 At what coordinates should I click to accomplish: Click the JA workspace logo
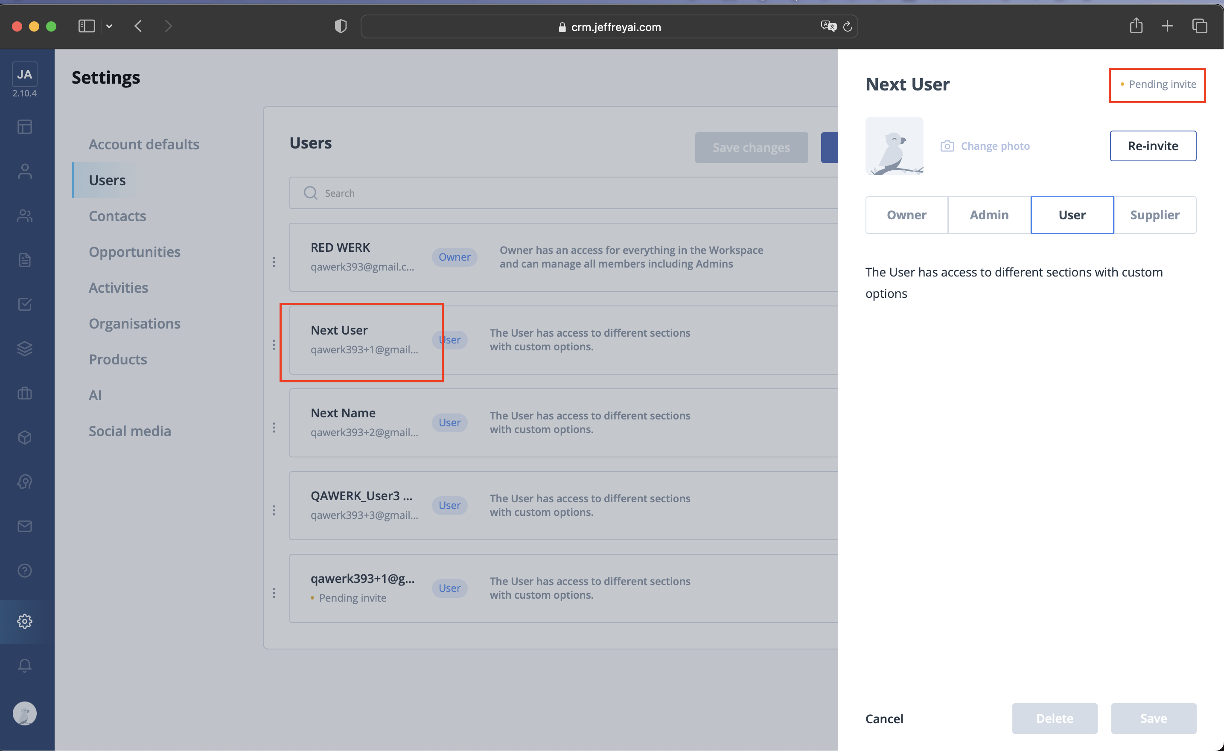[24, 75]
